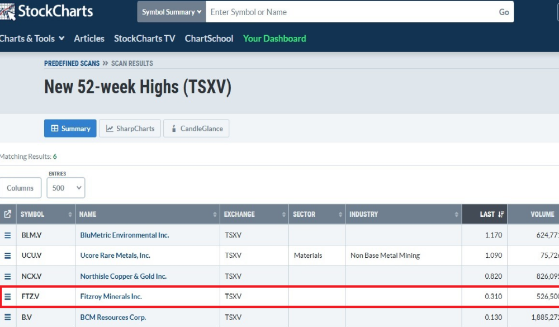
Task: Open row menu icon for NCX.V
Action: tap(8, 276)
